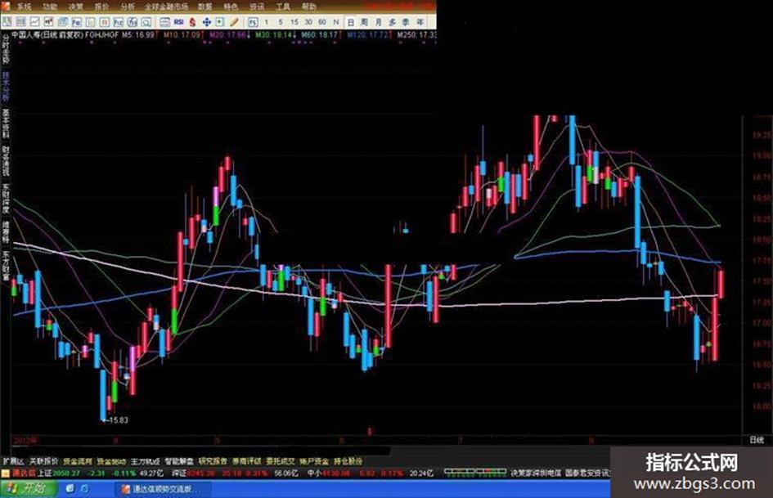
Task: Switch to 分时走势 sidebar tab
Action: (x=6, y=49)
